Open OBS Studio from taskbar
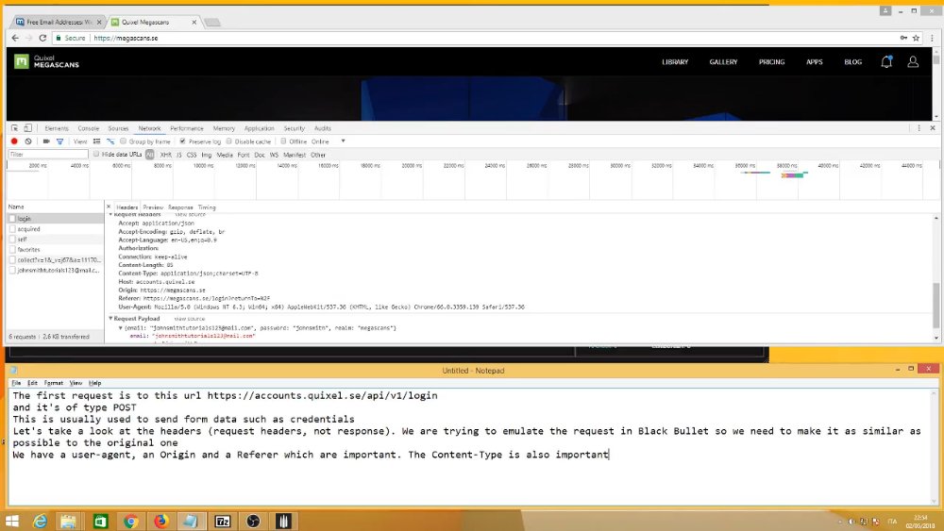 coord(253,521)
